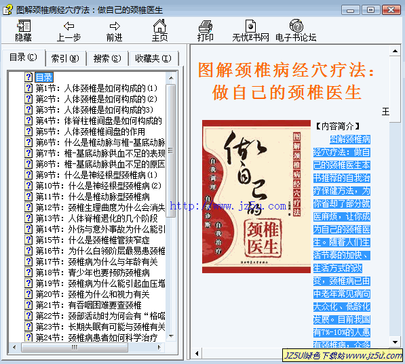Open 第19节：颈椎病为什么能引起血压
This screenshot has width=405, height=364.
(100, 283)
